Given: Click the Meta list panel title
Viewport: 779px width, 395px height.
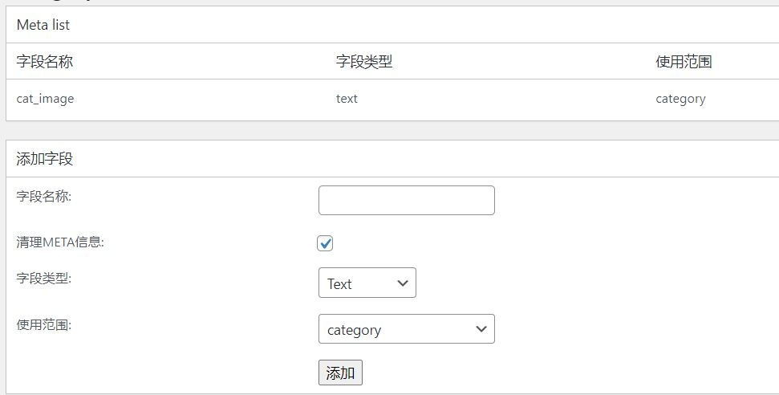Looking at the screenshot, I should pyautogui.click(x=43, y=25).
